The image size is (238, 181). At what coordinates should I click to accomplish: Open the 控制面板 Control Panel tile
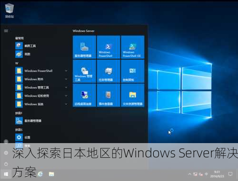(133, 71)
